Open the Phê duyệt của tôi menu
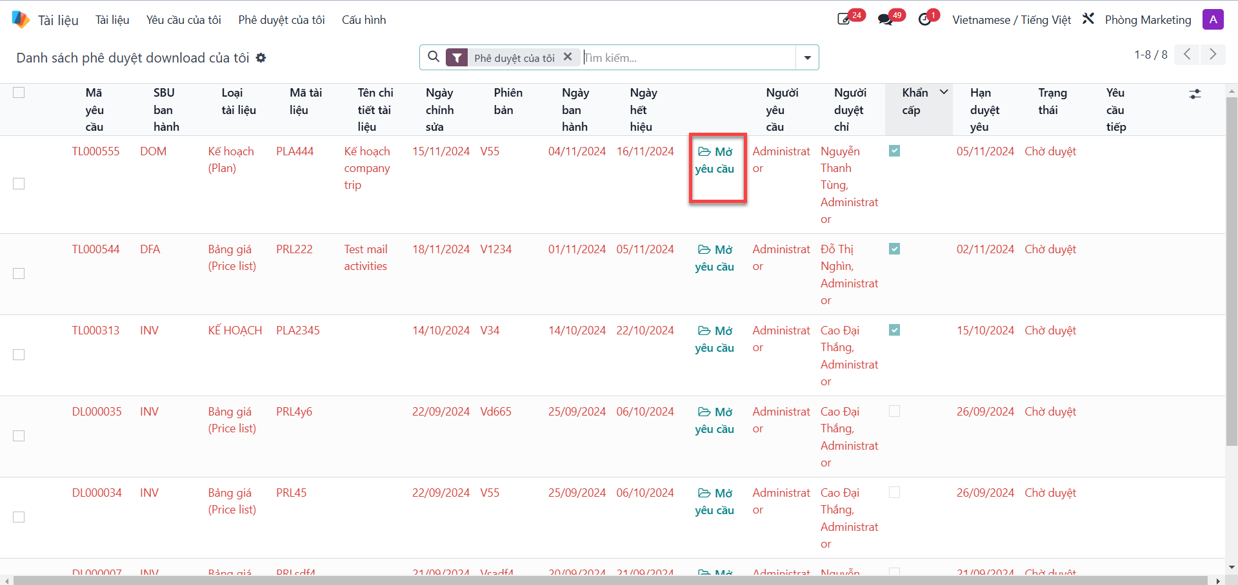This screenshot has height=585, width=1238. coord(281,20)
